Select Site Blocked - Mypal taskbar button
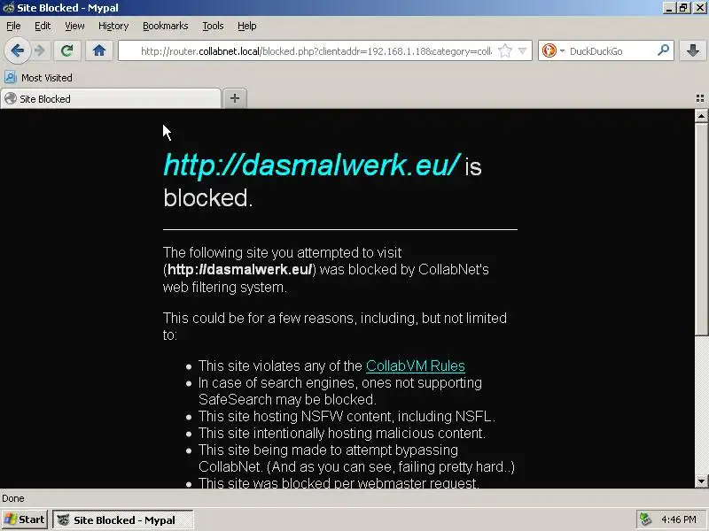709x531 pixels. pyautogui.click(x=123, y=519)
